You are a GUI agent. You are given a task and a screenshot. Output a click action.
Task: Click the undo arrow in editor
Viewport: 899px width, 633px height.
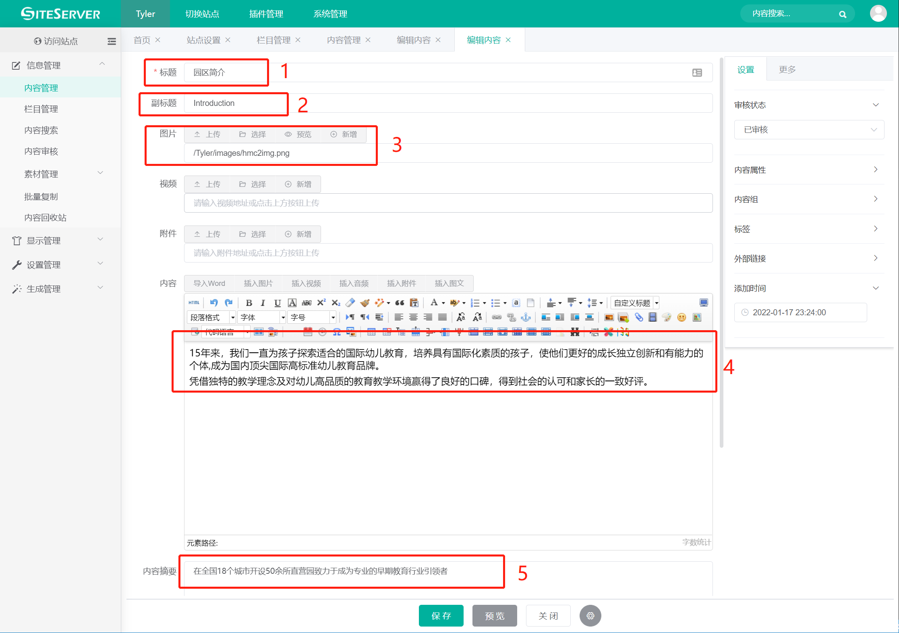[214, 303]
